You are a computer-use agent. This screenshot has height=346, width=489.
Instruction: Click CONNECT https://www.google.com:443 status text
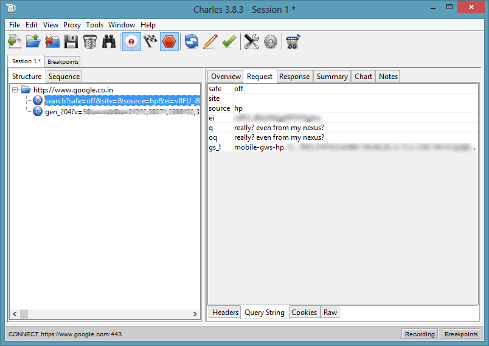(x=65, y=334)
